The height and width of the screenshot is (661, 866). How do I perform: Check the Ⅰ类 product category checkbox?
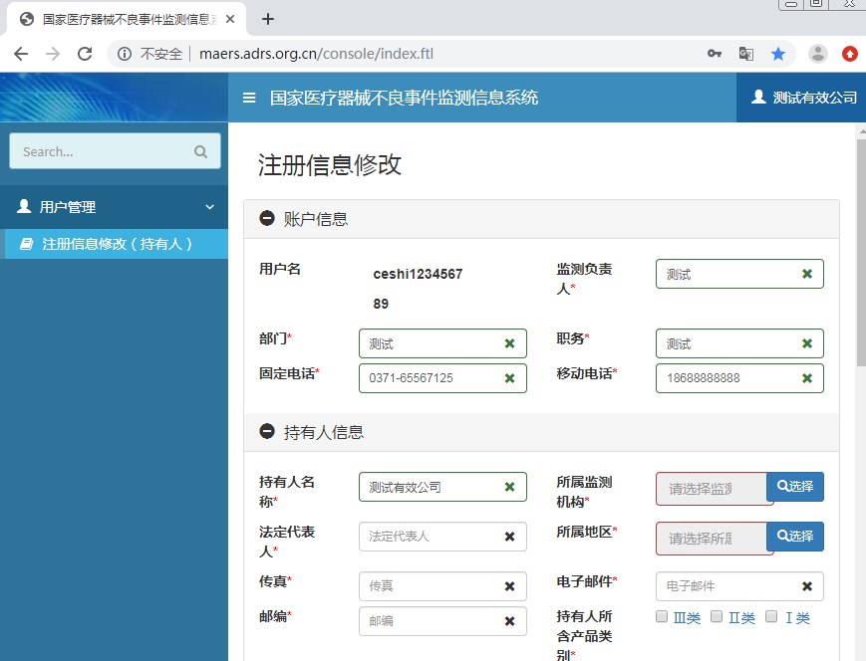pos(771,617)
